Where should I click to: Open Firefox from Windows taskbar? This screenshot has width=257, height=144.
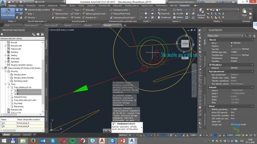pos(33,141)
